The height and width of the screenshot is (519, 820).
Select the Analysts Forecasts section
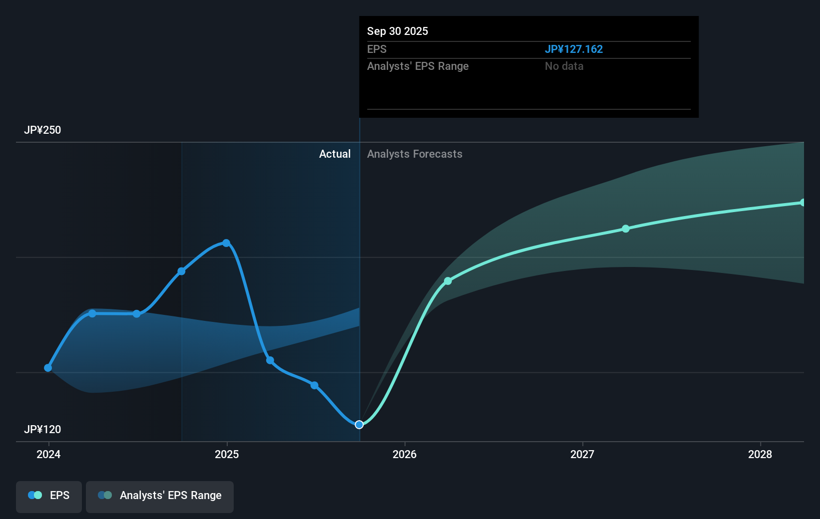coord(414,154)
